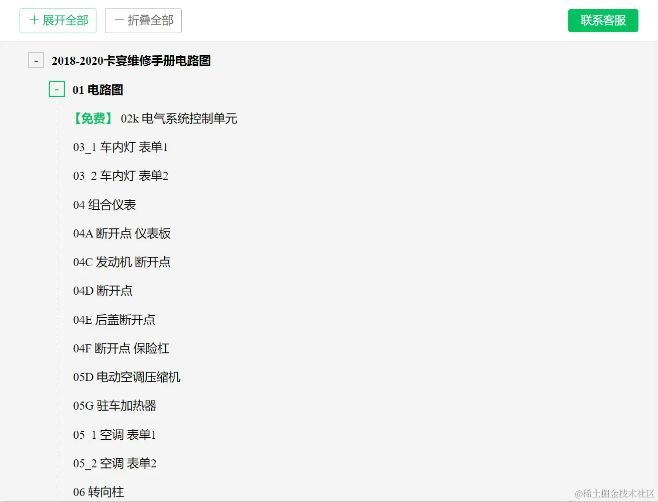Viewport: 658px width, 502px height.
Task: Click the 折叠全部 (collapse all) button
Action: click(143, 21)
